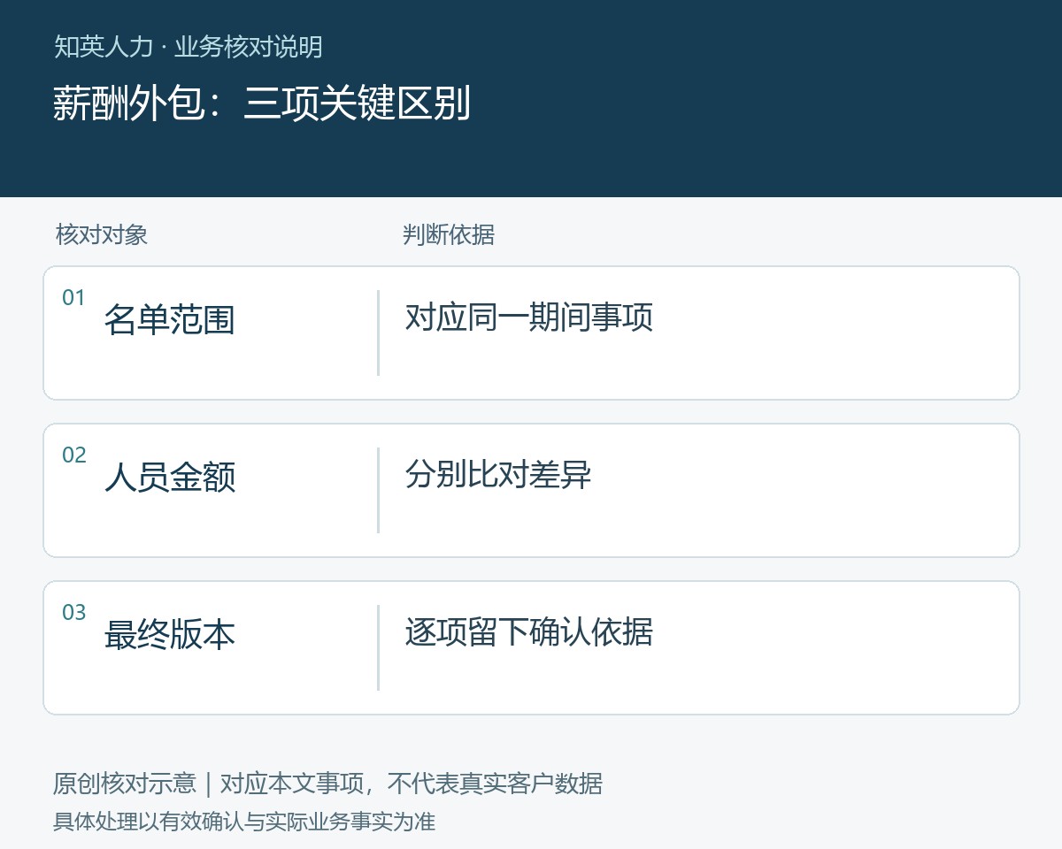Viewport: 1062px width, 849px height.
Task: Click the footer note starting '原创核对示意'
Action: 327,784
